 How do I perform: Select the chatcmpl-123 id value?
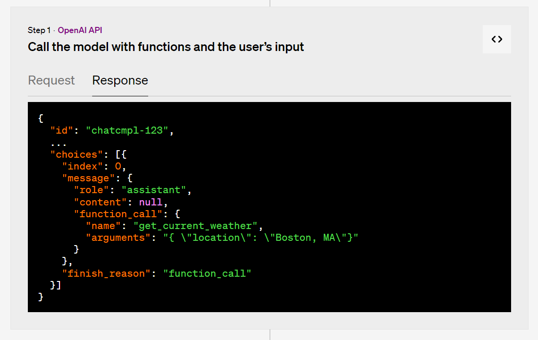point(129,130)
